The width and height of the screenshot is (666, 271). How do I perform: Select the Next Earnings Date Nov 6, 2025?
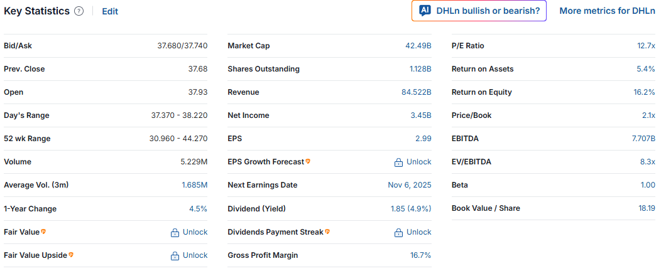(x=410, y=185)
